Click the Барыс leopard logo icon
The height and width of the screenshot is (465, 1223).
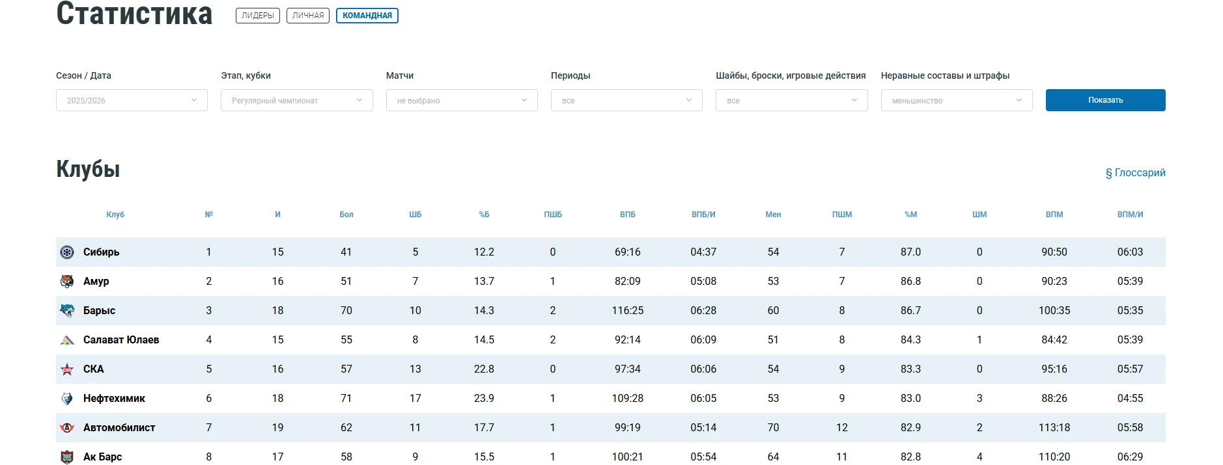click(67, 311)
